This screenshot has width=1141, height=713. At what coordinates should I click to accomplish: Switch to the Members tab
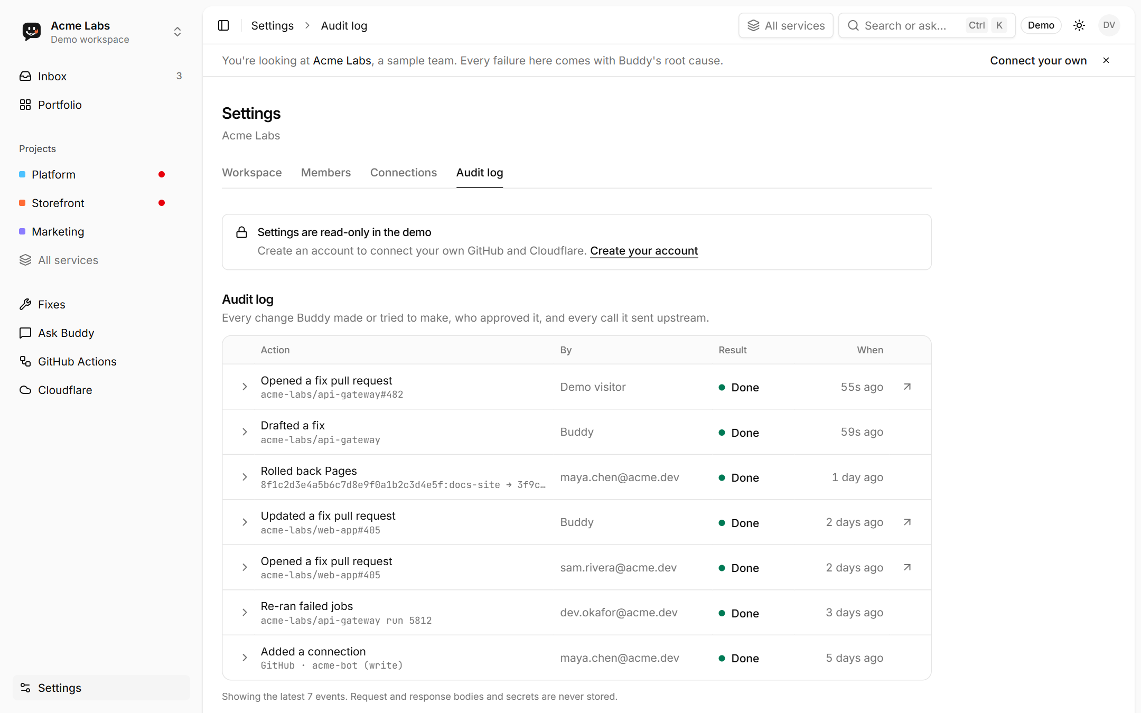325,173
